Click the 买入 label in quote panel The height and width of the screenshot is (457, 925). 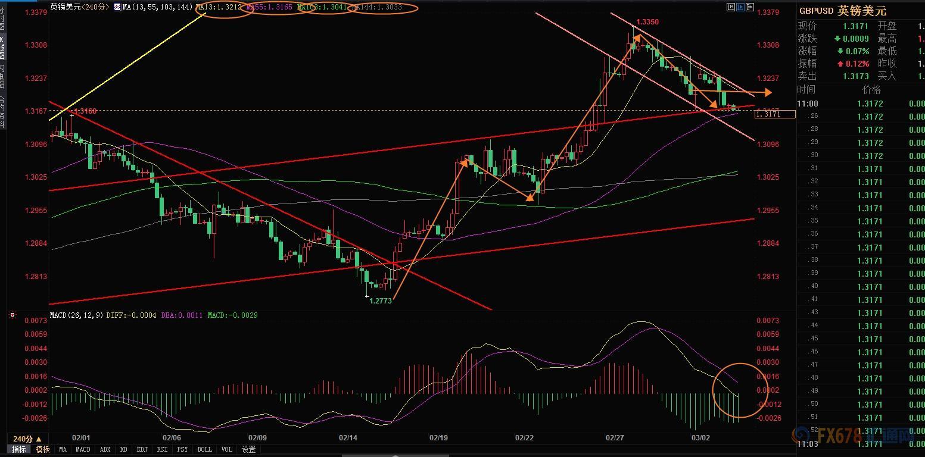click(x=887, y=76)
